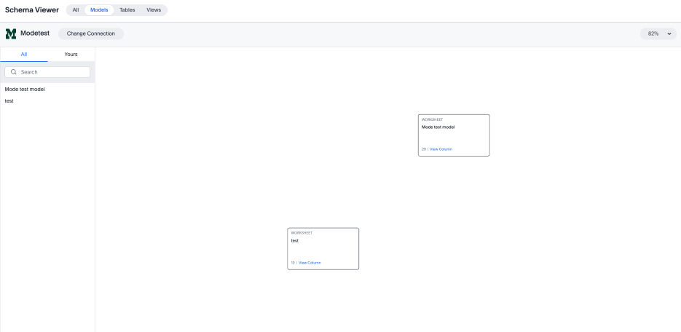Click the green Modetest connection logo

click(x=10, y=33)
